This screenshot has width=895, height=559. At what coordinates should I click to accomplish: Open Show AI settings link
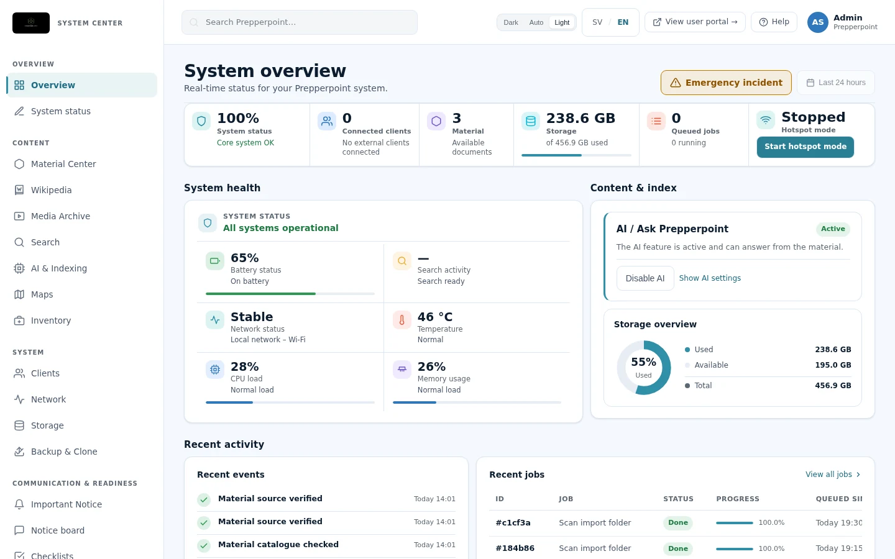710,278
